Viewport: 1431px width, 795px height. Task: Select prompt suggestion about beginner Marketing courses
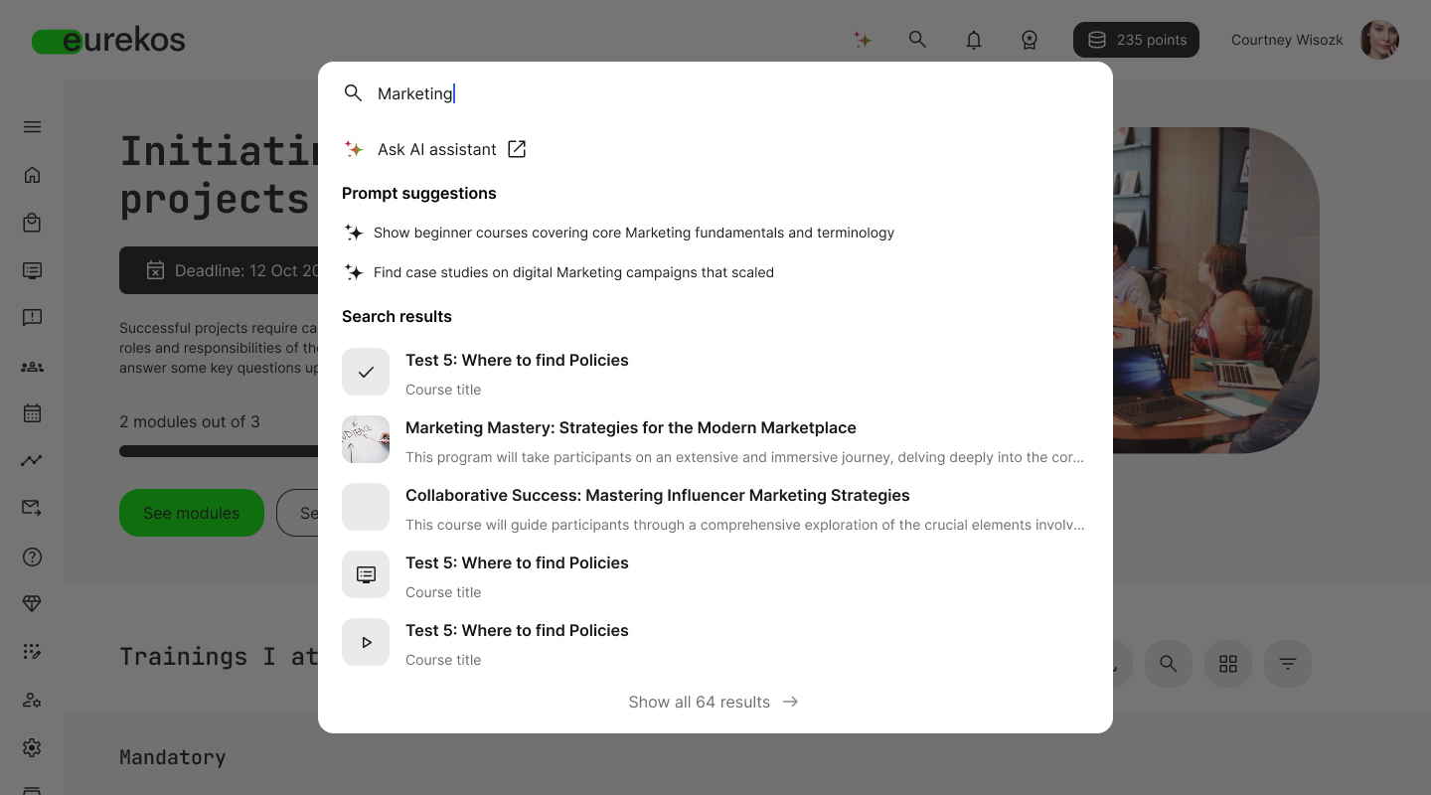click(x=634, y=233)
